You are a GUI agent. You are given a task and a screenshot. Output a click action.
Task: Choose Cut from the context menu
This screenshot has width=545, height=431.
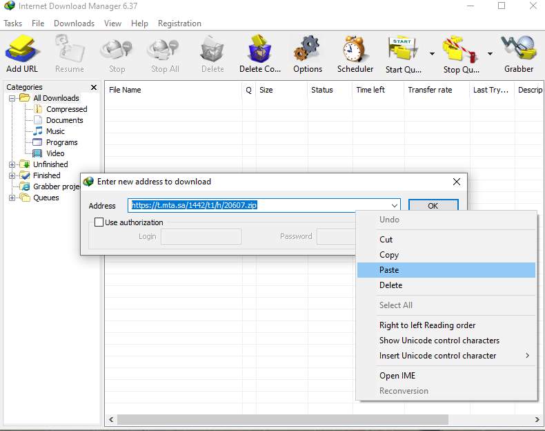tap(446, 240)
